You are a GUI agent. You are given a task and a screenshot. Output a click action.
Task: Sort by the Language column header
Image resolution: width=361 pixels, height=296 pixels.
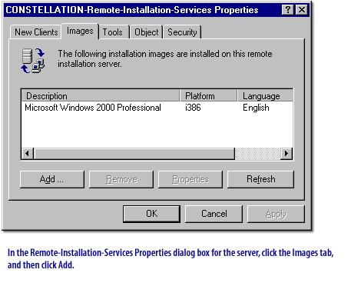pos(265,96)
